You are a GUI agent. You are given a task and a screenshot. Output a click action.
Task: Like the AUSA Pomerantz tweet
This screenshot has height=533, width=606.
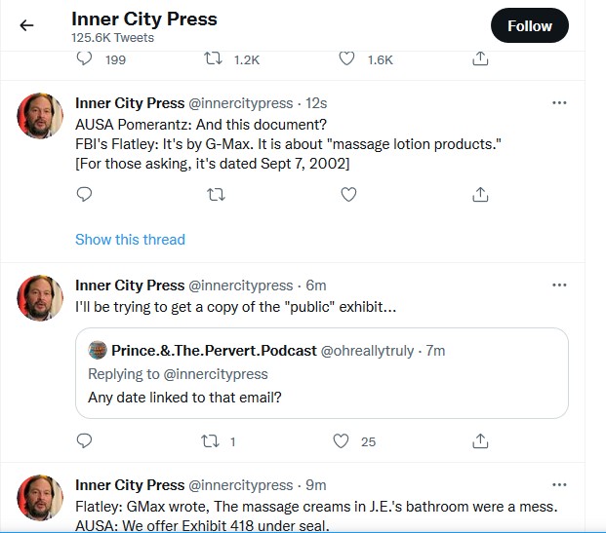point(348,194)
